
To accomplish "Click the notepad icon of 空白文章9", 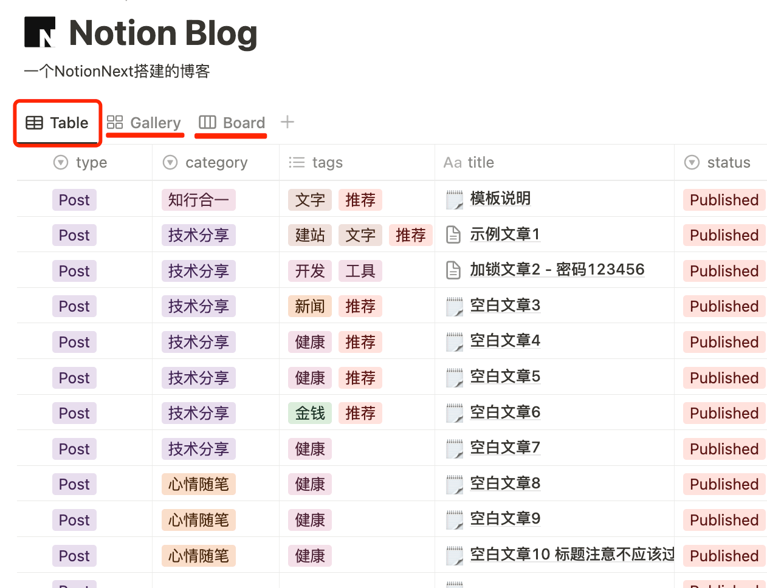I will 455,519.
